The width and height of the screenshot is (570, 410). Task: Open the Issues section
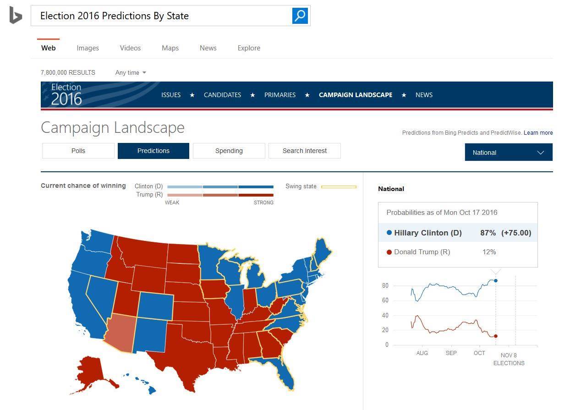pyautogui.click(x=171, y=95)
